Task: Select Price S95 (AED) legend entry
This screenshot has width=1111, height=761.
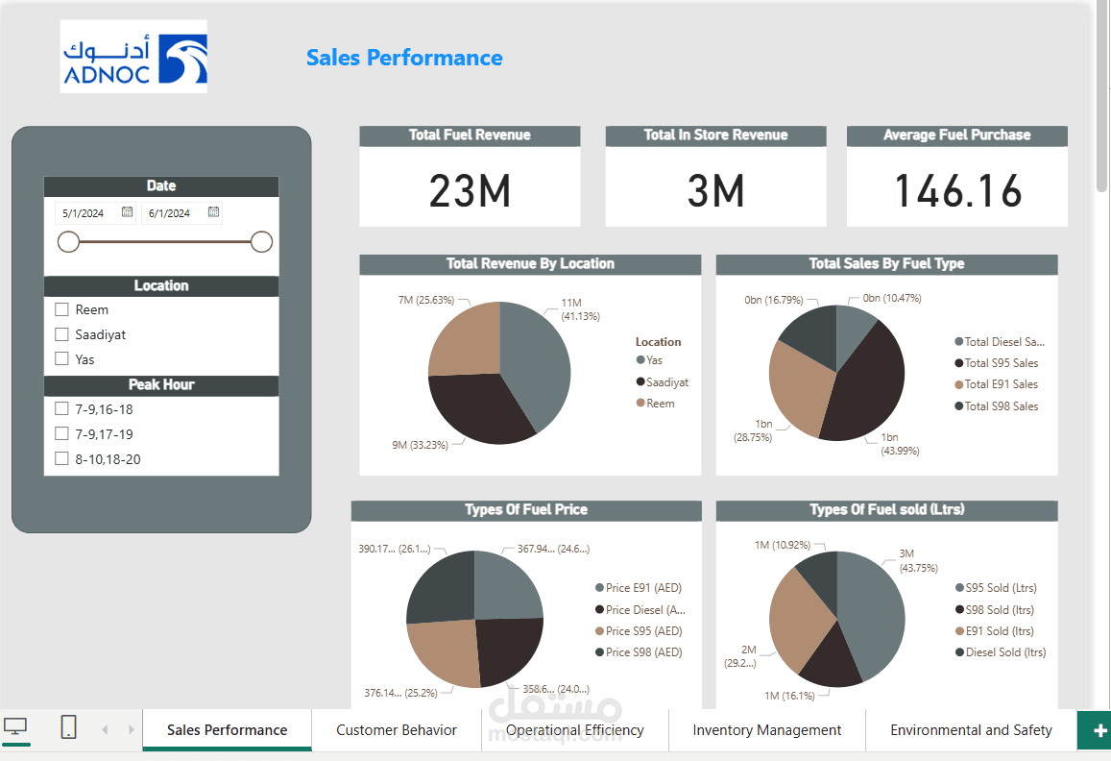Action: 639,631
